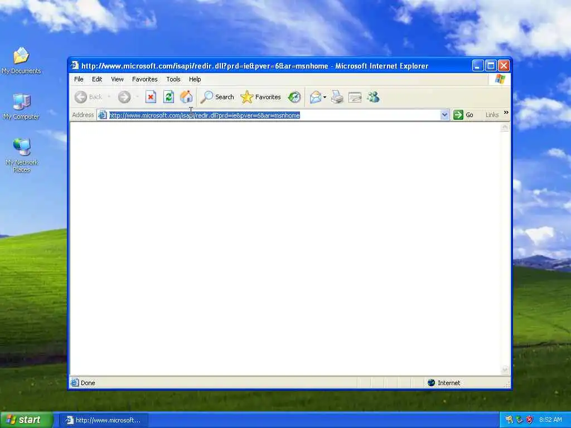Image resolution: width=571 pixels, height=428 pixels.
Task: Click the scrollbar down arrow
Action: click(505, 370)
